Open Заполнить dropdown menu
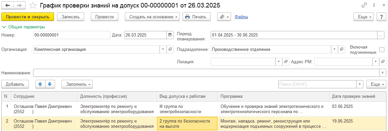This screenshot has height=131, width=388. point(77,84)
